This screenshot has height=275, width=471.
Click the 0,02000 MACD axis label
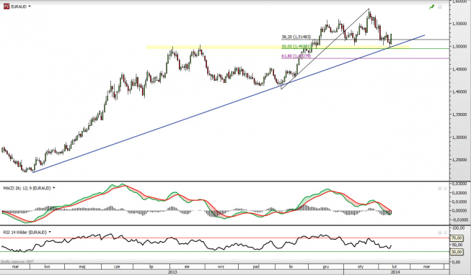click(460, 193)
